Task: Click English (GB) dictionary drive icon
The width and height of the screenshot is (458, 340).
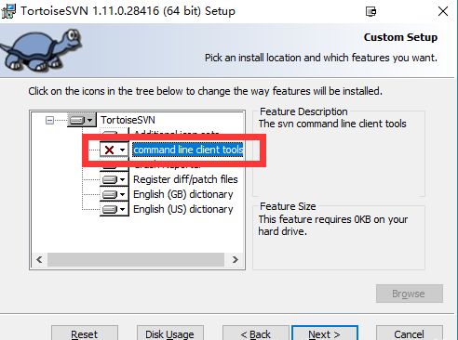Action: click(x=110, y=194)
